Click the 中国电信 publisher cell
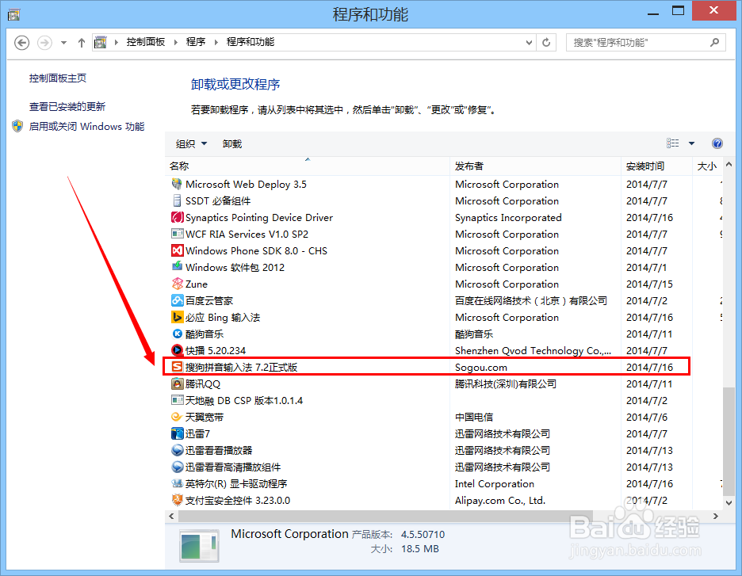 pos(474,417)
